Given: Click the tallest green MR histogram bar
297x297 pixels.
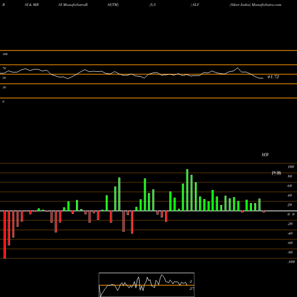Looking at the screenshot, I should click(x=187, y=190).
